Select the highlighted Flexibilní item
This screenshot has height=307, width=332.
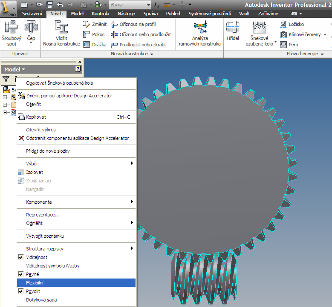(76, 283)
